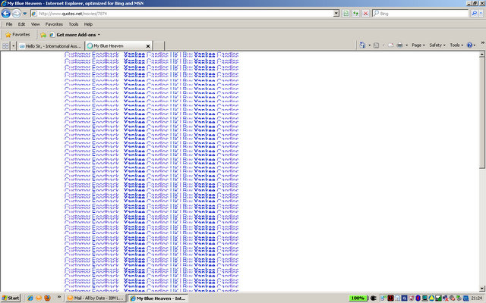Open the Quick Tabs grid view

[6, 45]
